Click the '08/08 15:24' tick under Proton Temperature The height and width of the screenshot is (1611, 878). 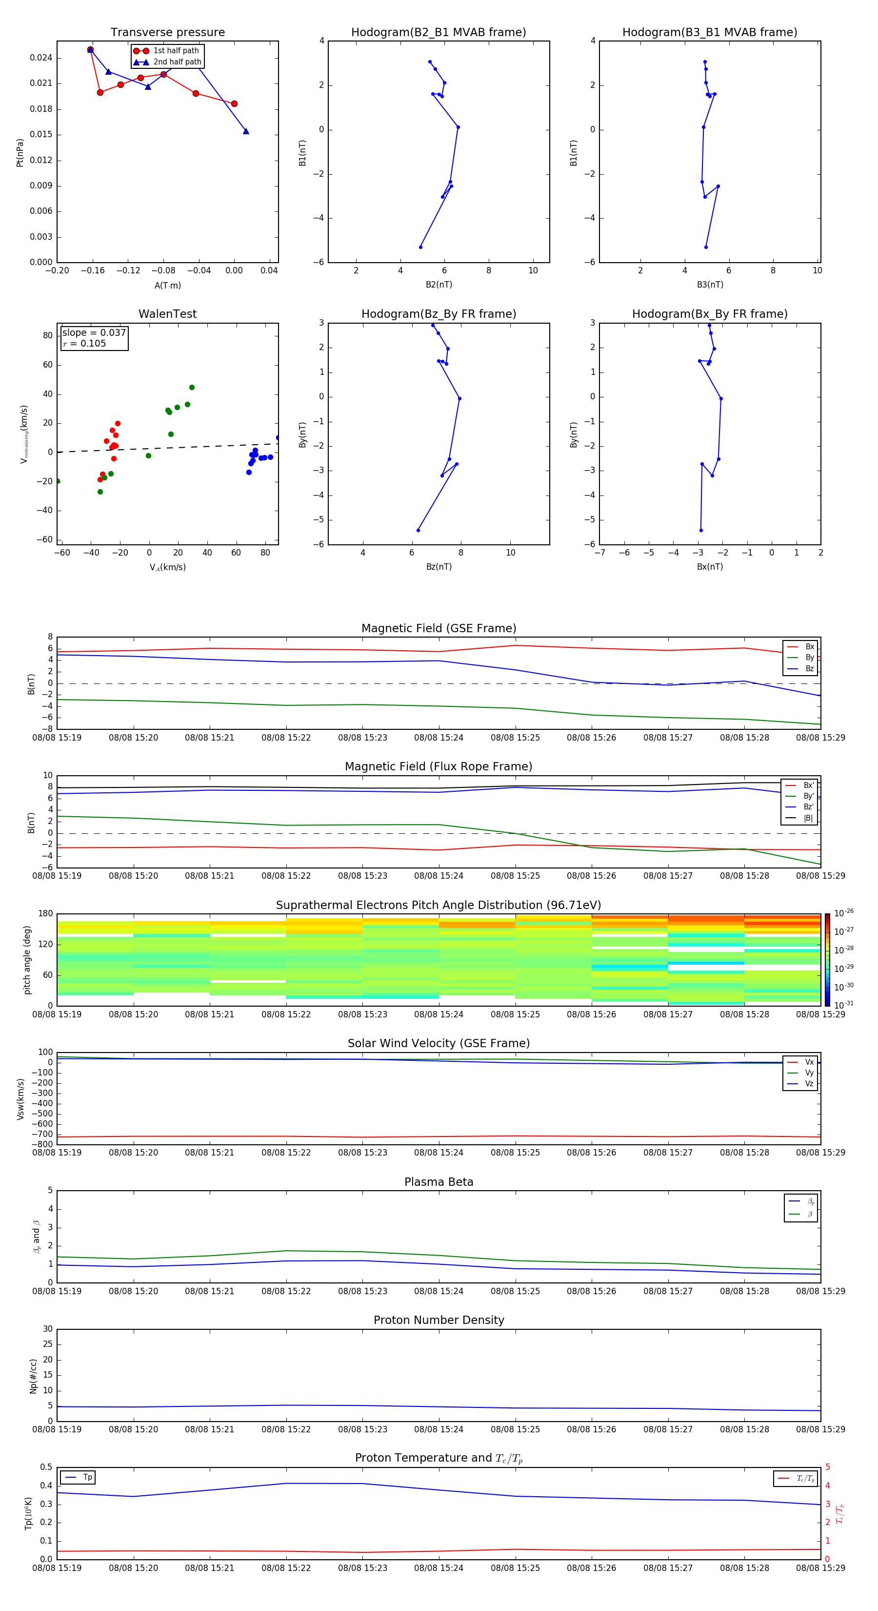pos(439,1568)
